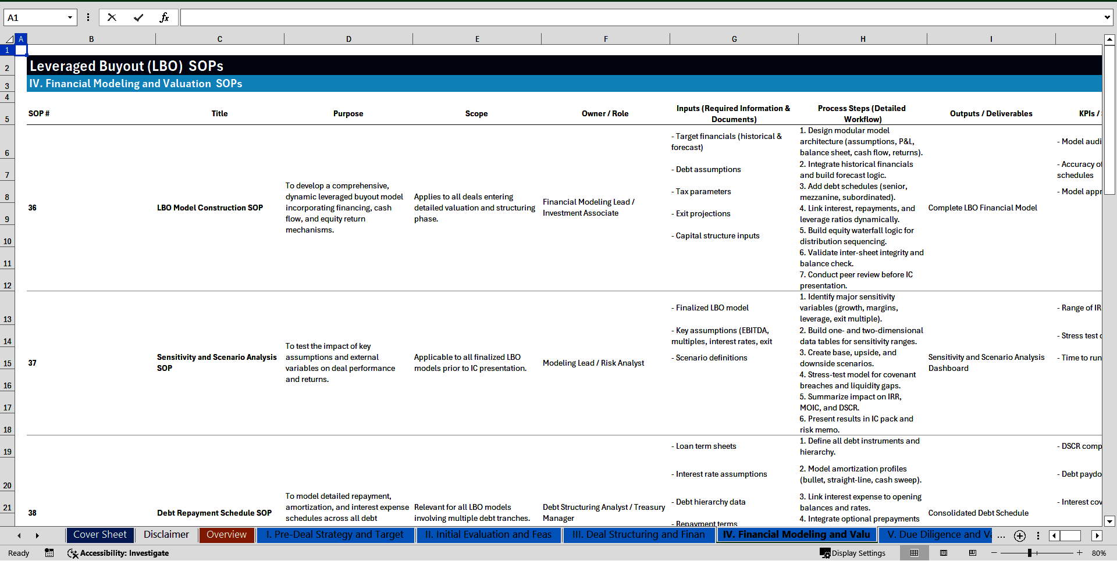The image size is (1117, 561).
Task: Switch to the Overview sheet tab
Action: pyautogui.click(x=226, y=535)
